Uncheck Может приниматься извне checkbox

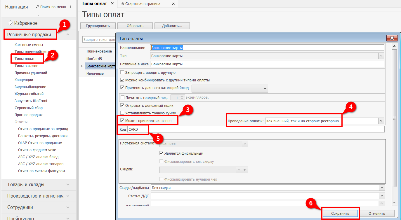122,121
